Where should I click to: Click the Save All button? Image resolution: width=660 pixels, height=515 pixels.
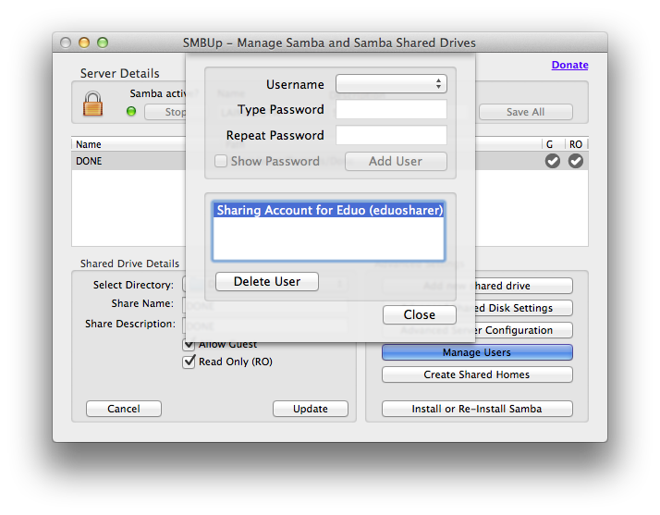click(525, 112)
